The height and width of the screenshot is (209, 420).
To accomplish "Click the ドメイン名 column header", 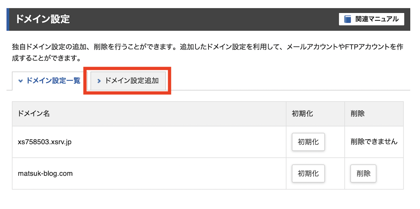I will (34, 114).
